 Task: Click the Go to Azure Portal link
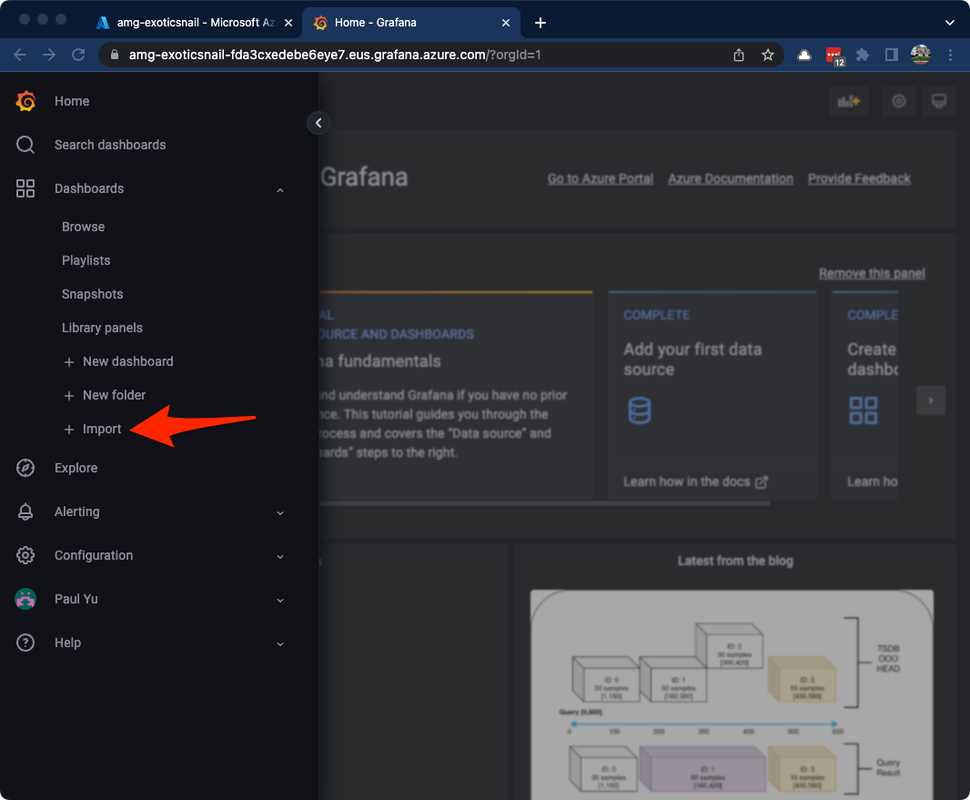point(600,178)
